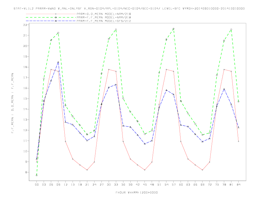Image resolution: width=260 pixels, height=201 pixels.
Task: Click x-axis forecast hour label 21
Action: (x=87, y=185)
